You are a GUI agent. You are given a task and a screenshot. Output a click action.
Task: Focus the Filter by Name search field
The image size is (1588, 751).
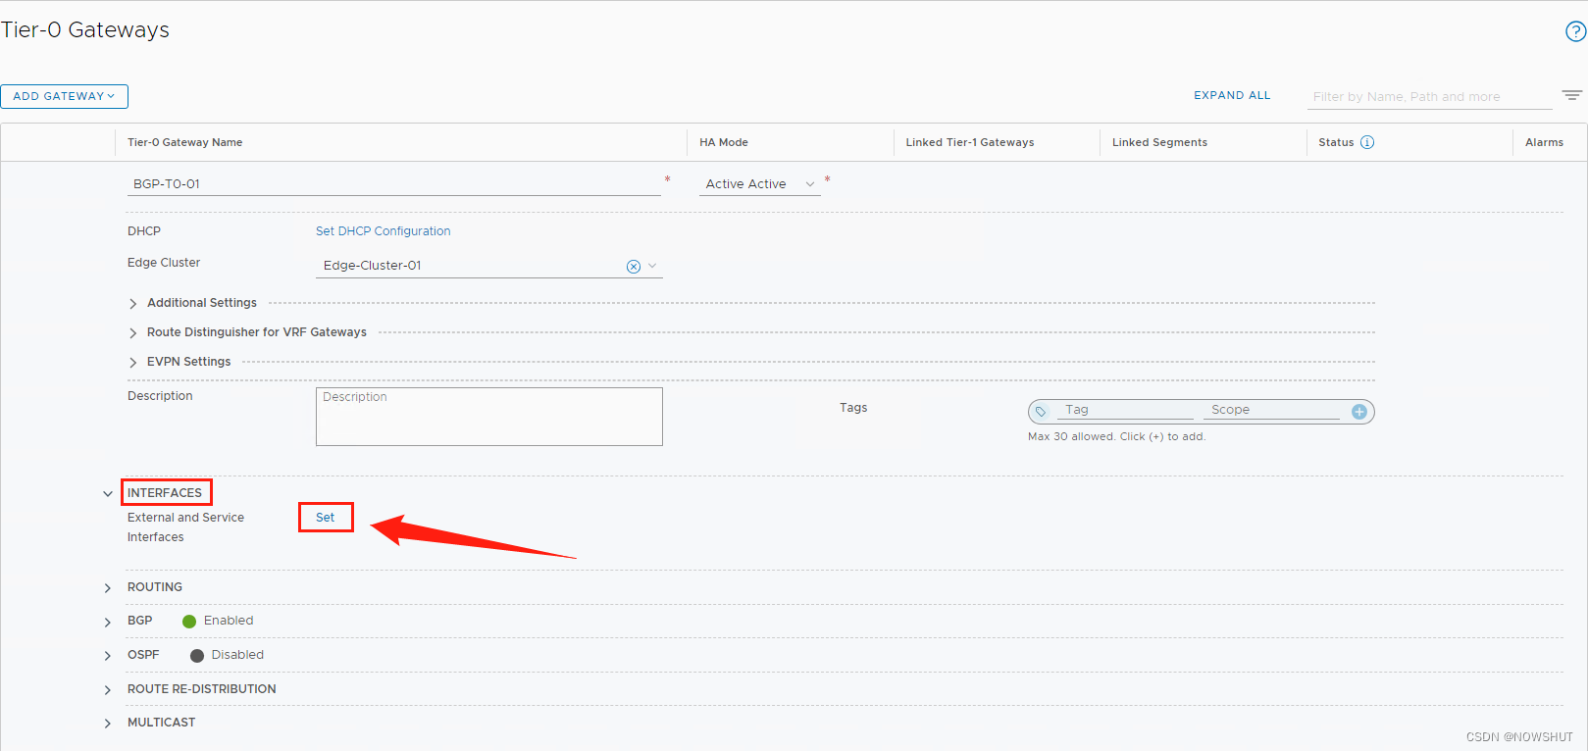1432,96
